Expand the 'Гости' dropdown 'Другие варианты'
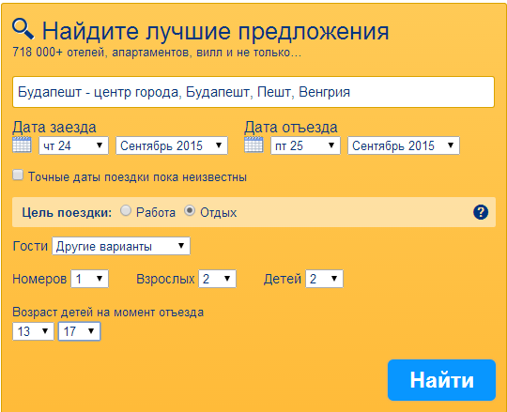This screenshot has height=412, width=507. pyautogui.click(x=121, y=246)
